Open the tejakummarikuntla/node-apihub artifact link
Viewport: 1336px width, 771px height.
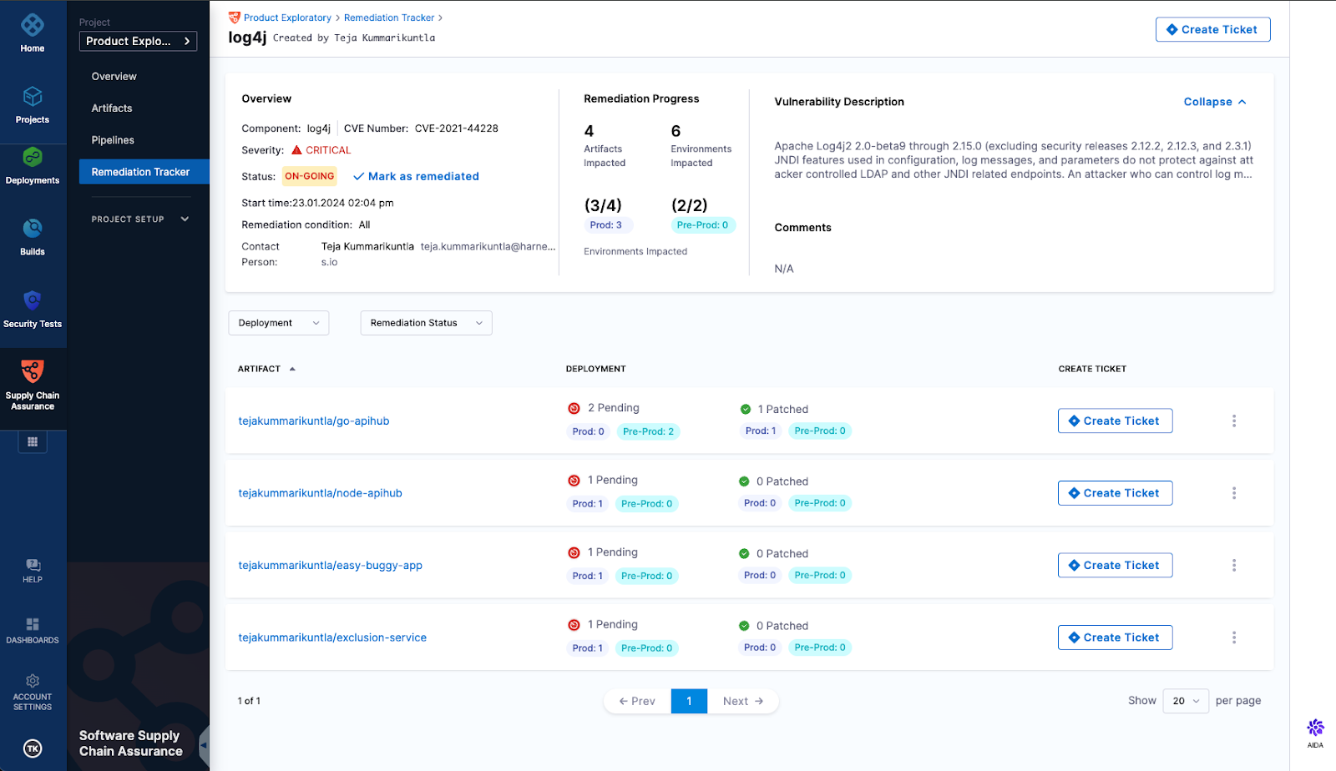tap(320, 492)
